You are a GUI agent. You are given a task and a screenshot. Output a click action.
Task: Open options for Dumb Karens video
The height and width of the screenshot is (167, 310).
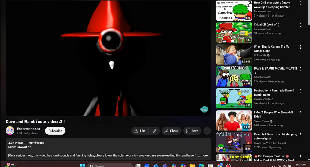click(300, 47)
